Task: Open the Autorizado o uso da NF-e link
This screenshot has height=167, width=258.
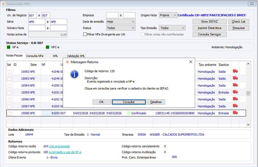Action: 65,152
